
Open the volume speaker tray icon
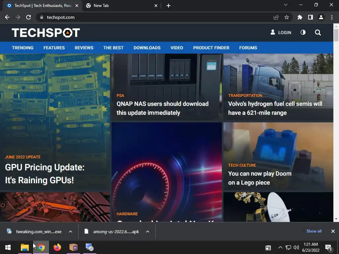click(x=296, y=247)
